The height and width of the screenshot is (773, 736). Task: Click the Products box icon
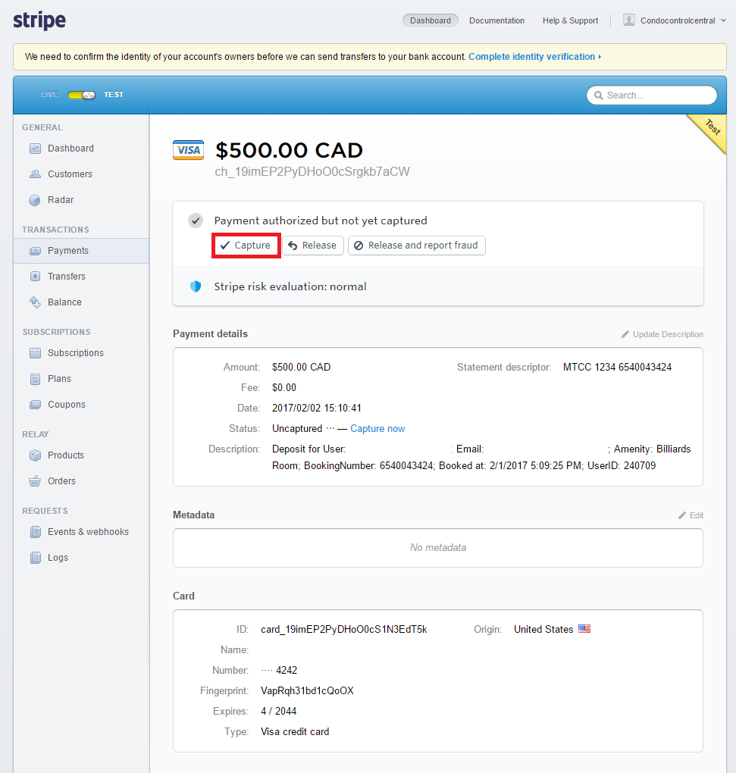point(35,455)
